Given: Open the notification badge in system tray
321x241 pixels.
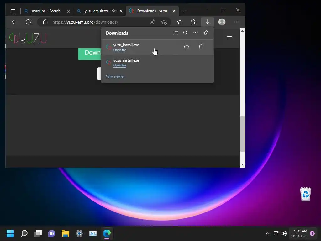Looking at the screenshot, I should [312, 233].
